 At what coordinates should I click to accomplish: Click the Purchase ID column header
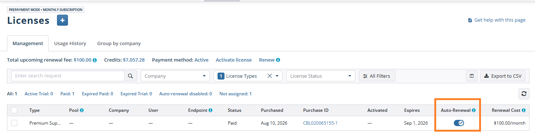pos(316,110)
